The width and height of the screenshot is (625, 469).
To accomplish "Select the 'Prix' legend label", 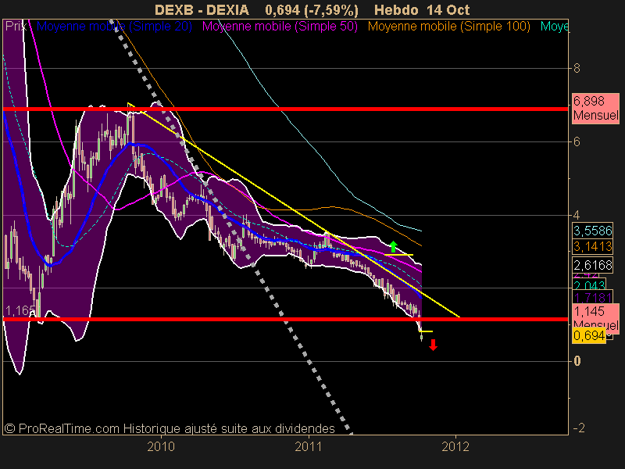I will [16, 27].
